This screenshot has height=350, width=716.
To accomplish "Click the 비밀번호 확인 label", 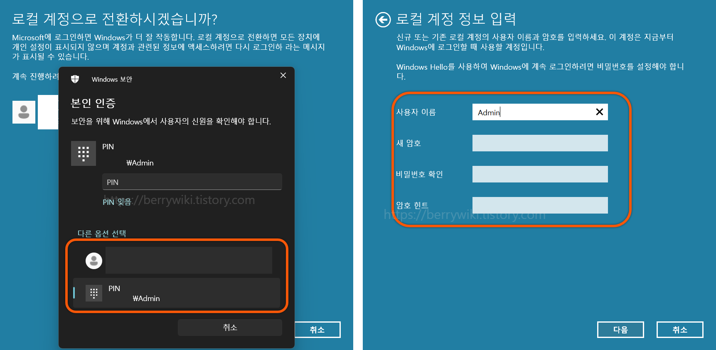I will (419, 174).
